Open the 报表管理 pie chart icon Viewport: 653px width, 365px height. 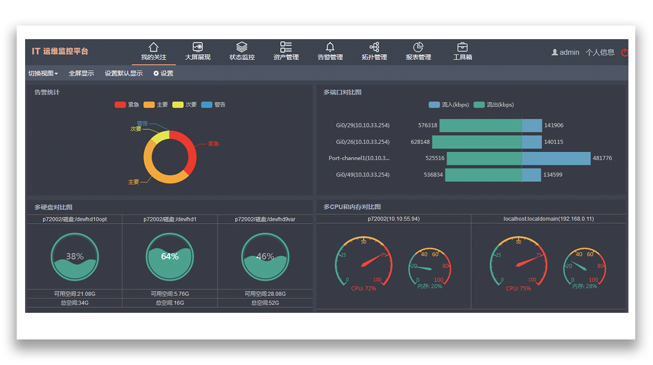point(418,47)
